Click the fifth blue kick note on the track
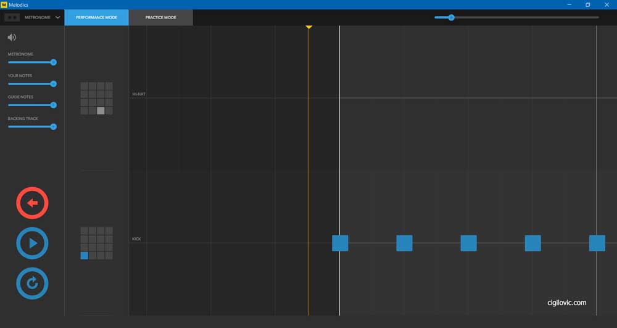Screen dimensions: 617x328 pyautogui.click(x=597, y=243)
